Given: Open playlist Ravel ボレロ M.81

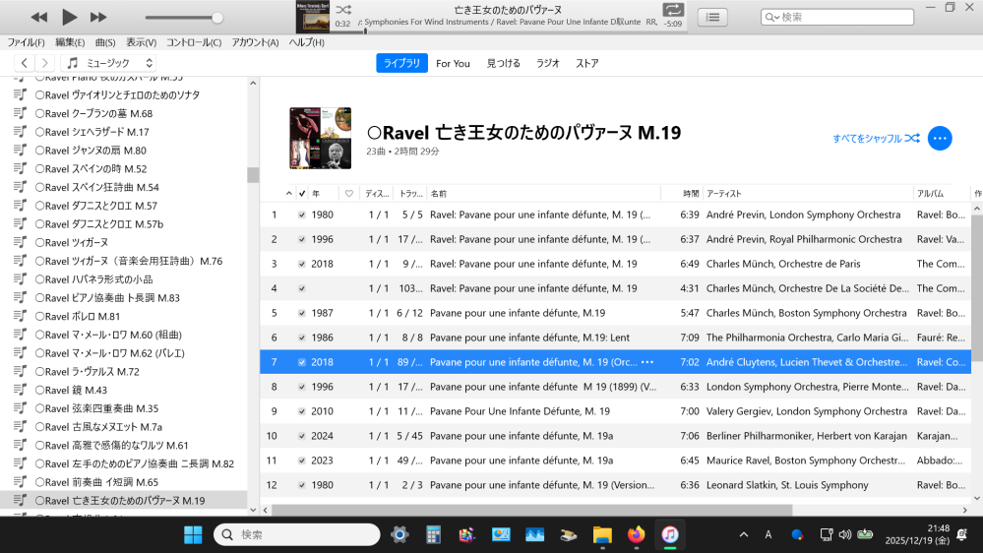Looking at the screenshot, I should [x=78, y=316].
